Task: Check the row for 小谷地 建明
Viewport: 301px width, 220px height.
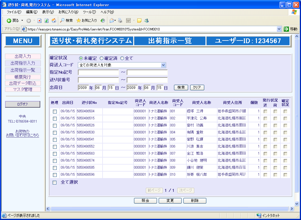Action: tap(55, 161)
